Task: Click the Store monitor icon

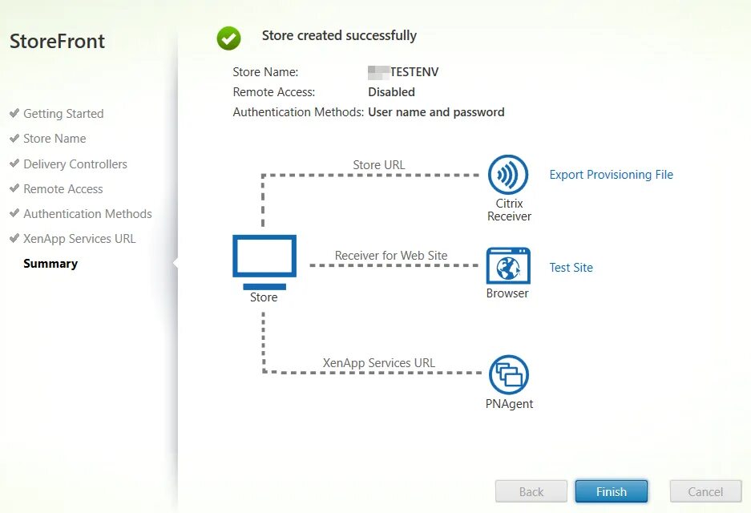Action: click(264, 262)
